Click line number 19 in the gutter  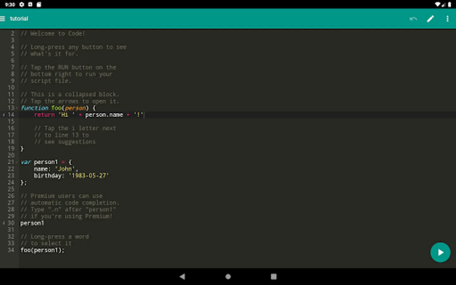click(11, 149)
